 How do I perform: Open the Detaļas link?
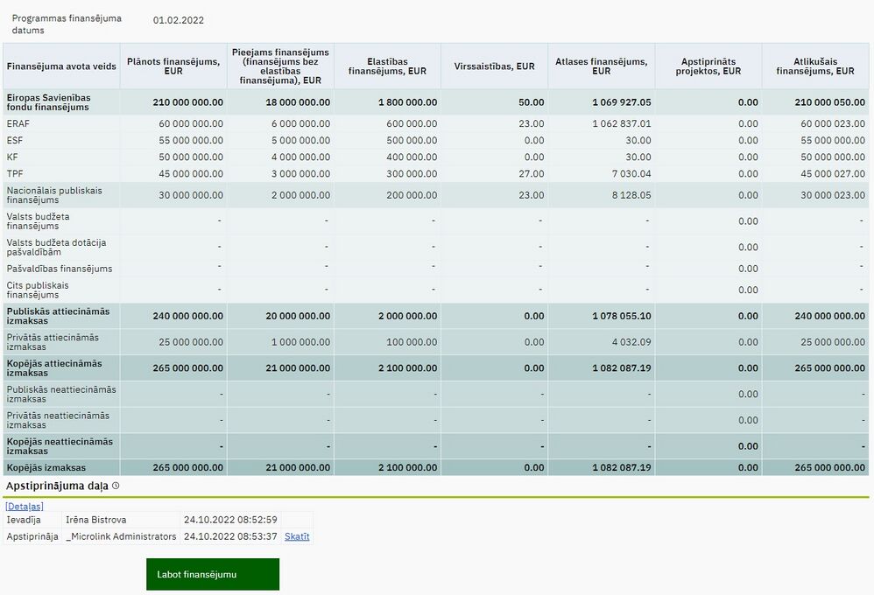[x=24, y=506]
